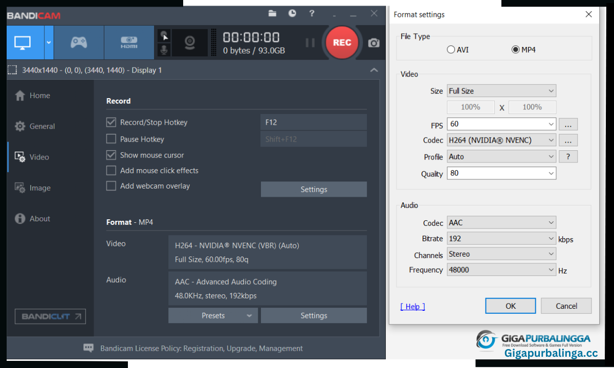614x368 pixels.
Task: Open the Channels Stereo dropdown
Action: coord(501,254)
